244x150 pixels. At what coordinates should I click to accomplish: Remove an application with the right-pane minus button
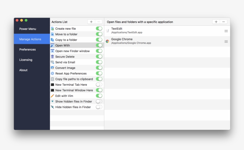223,22
